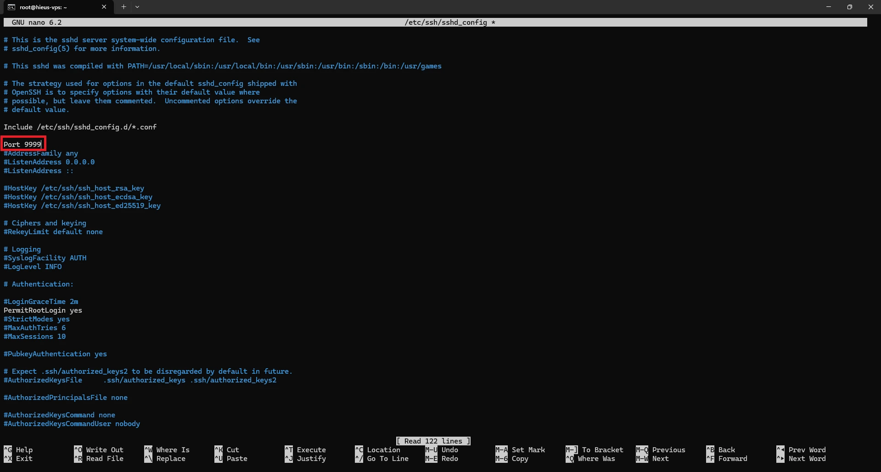The height and width of the screenshot is (472, 881).
Task: Click the M-A Set Mark shortcut
Action: [520, 450]
